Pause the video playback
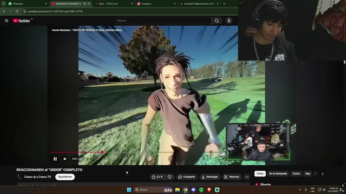The width and height of the screenshot is (346, 194). 55,159
